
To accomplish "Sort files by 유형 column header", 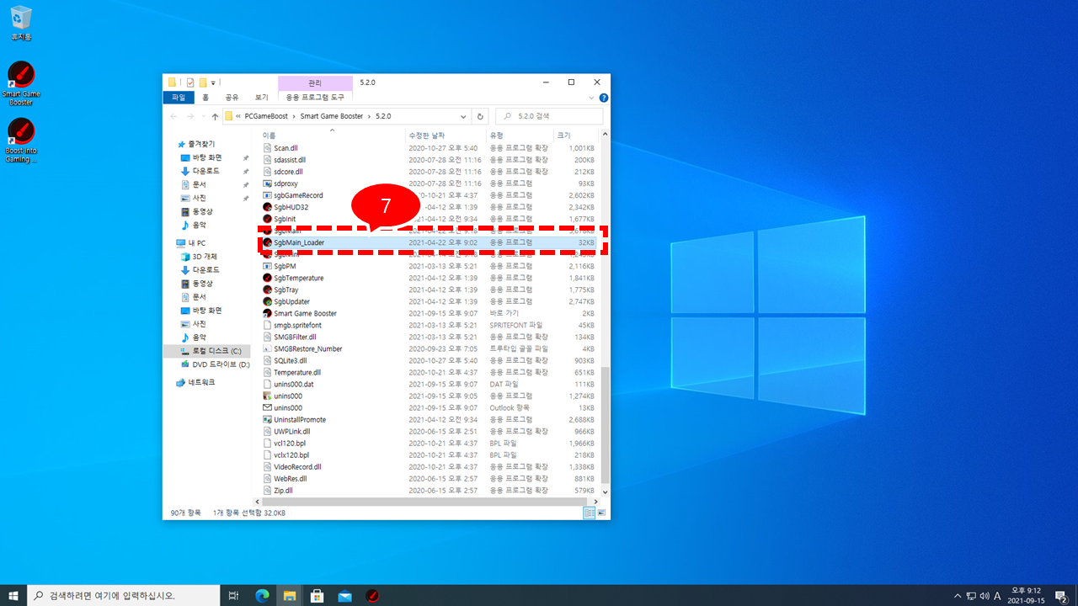I will tap(520, 135).
